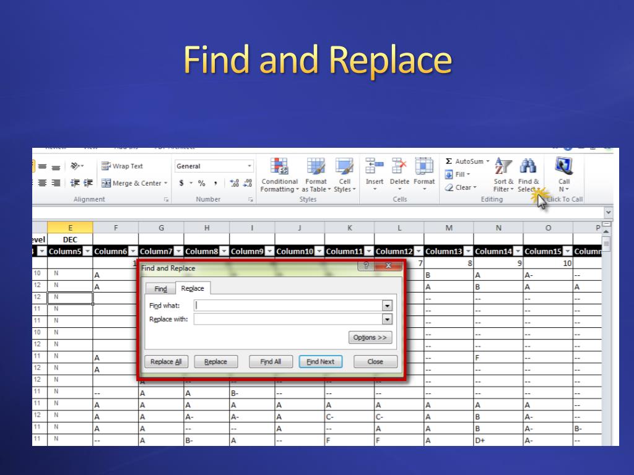Click the AutoSum button

(x=467, y=161)
